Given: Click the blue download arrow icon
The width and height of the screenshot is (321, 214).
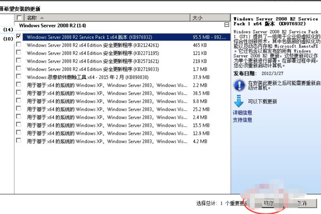Looking at the screenshot, I should [x=239, y=101].
